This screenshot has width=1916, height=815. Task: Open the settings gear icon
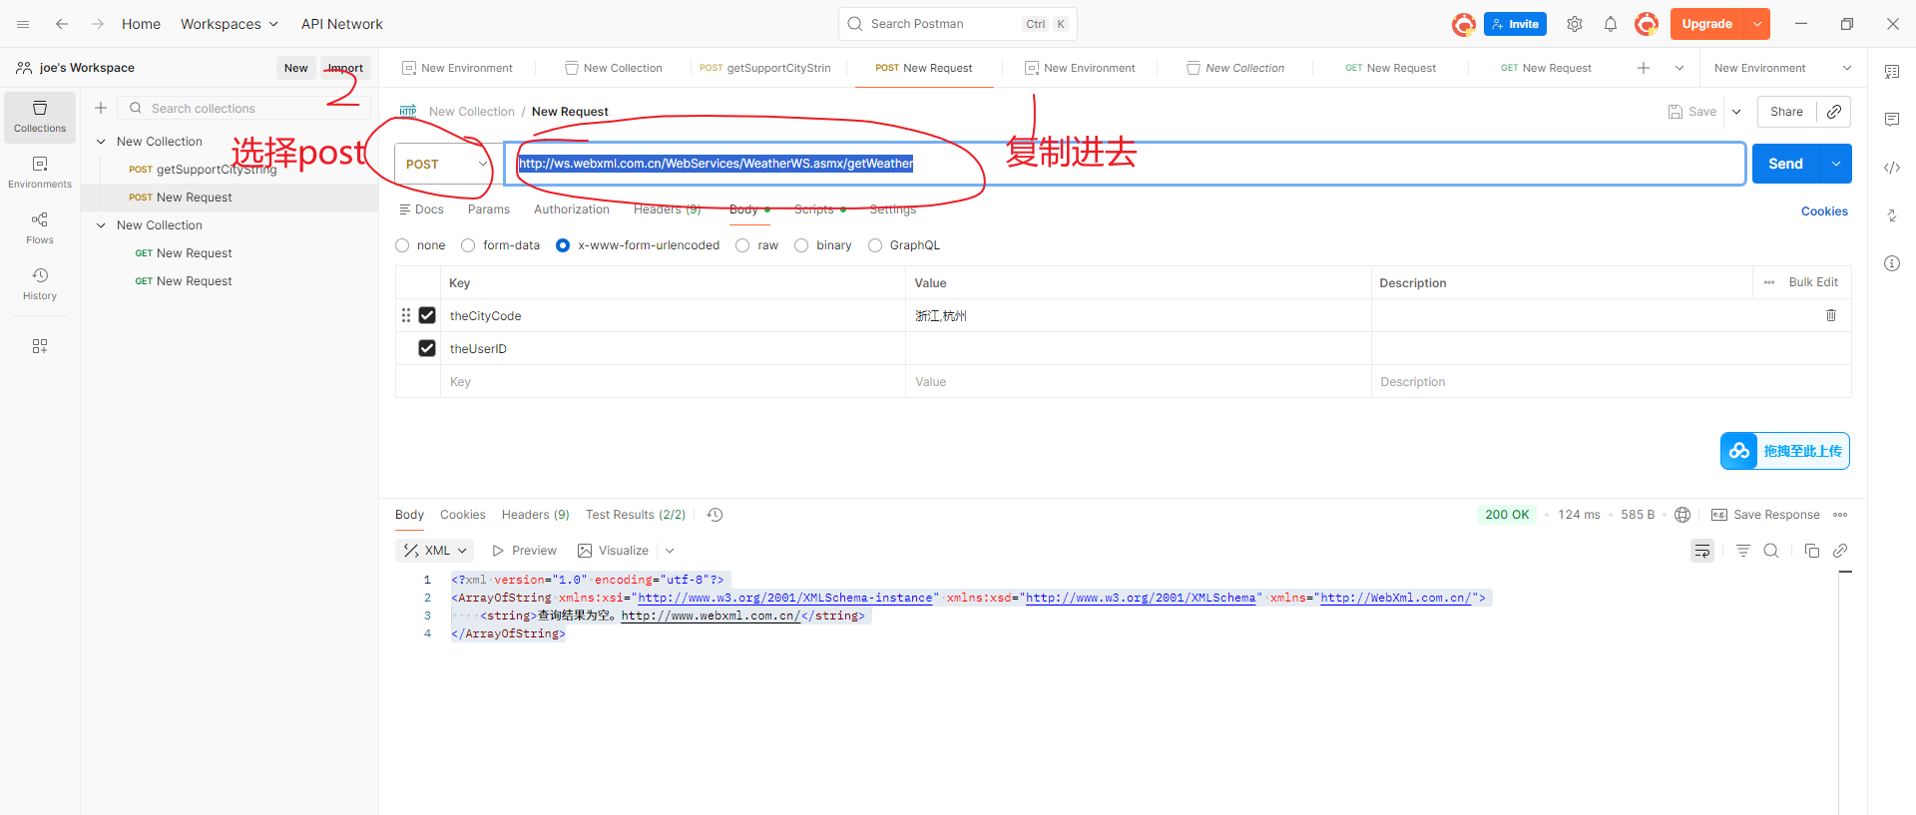pos(1575,24)
